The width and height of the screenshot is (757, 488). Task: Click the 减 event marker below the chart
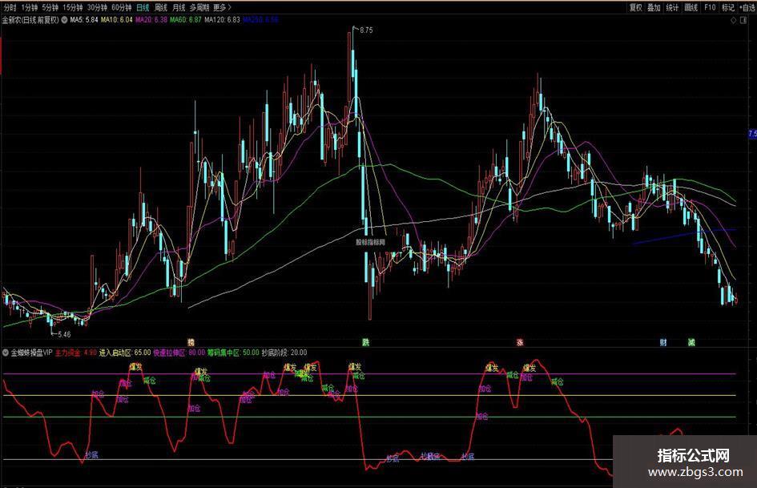click(x=691, y=341)
